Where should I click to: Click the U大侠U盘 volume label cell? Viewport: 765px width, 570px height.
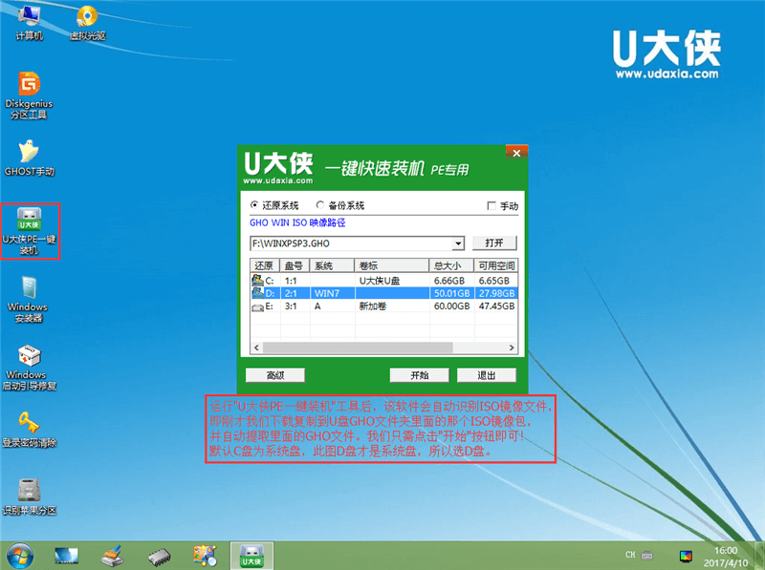pyautogui.click(x=380, y=281)
